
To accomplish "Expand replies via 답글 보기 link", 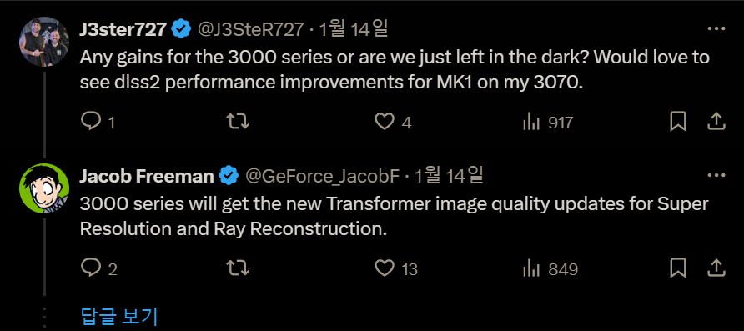I will point(119,316).
